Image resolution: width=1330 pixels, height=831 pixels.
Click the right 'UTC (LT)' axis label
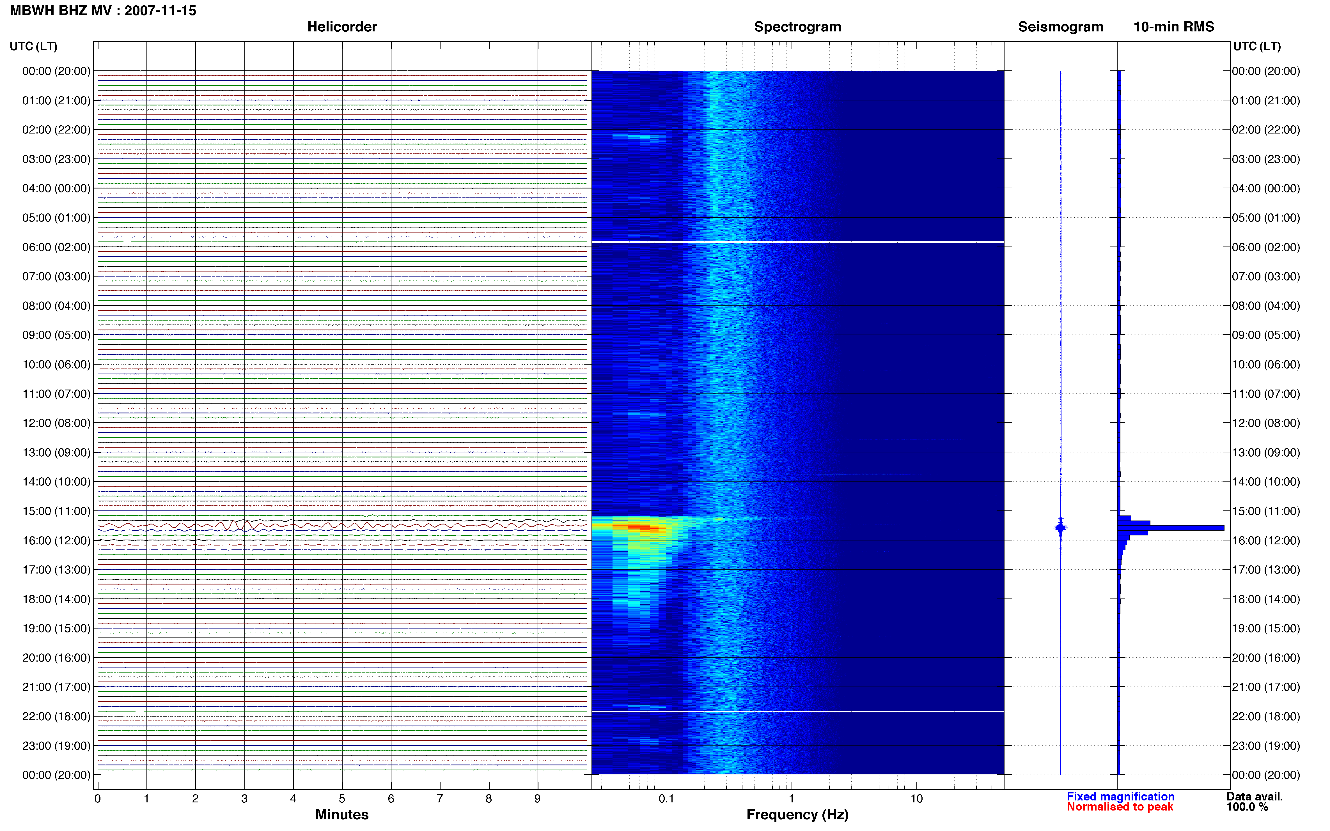pos(1257,46)
